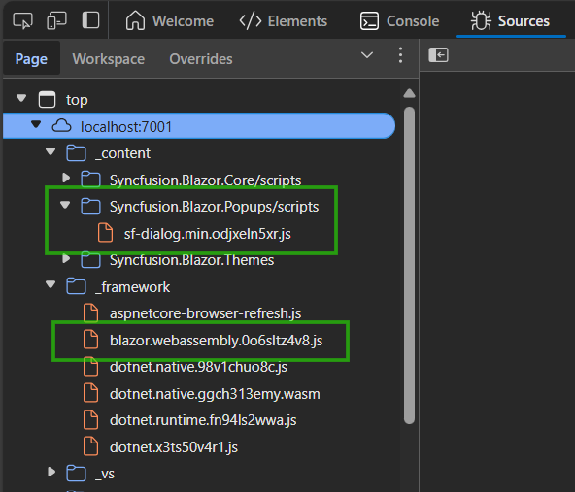Open navigator three-dot options menu
This screenshot has width=575, height=492.
[400, 55]
